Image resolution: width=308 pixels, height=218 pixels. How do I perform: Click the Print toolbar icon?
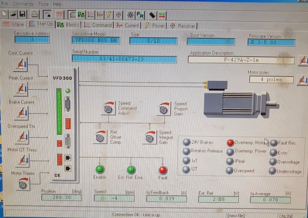[x=35, y=14]
